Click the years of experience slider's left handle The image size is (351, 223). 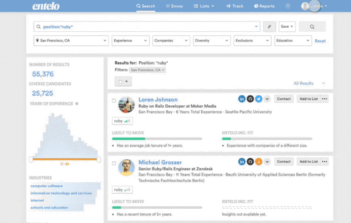pos(31,159)
